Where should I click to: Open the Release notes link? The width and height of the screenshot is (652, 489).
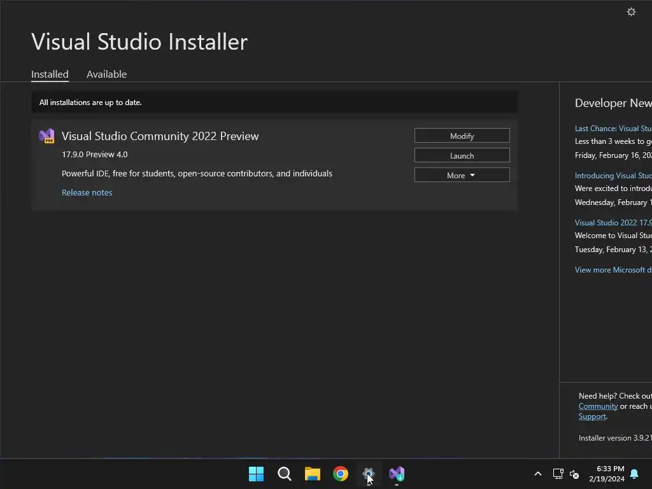(87, 192)
